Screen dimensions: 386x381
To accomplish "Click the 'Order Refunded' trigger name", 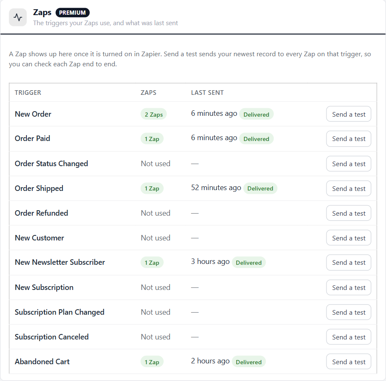I will click(x=42, y=213).
